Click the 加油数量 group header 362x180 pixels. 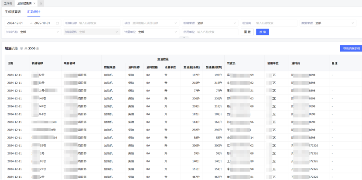coord(163,59)
